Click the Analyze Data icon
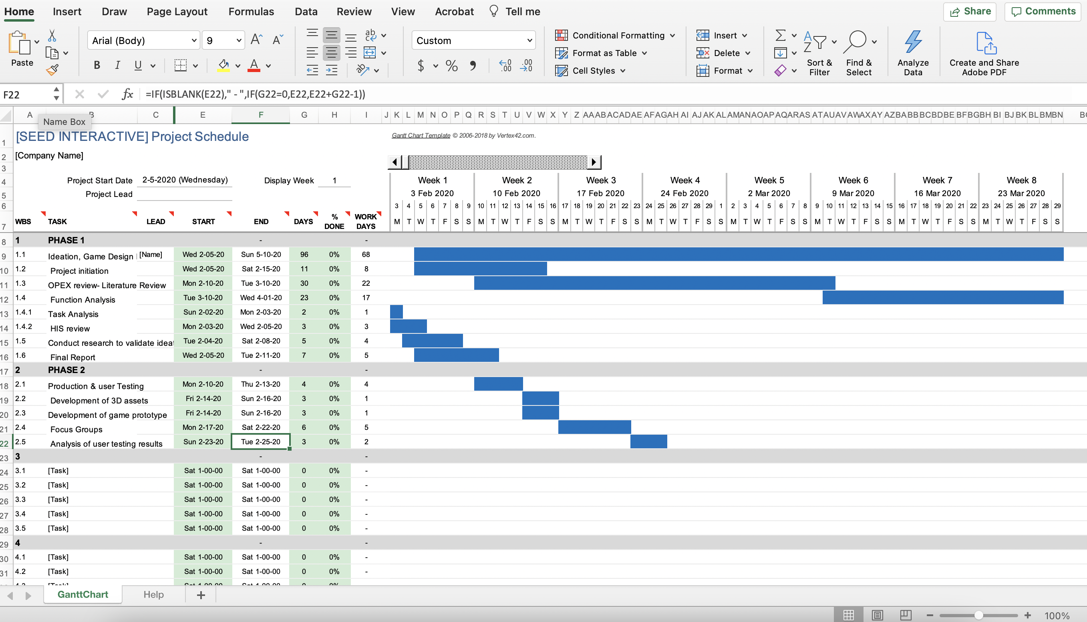 click(x=913, y=43)
